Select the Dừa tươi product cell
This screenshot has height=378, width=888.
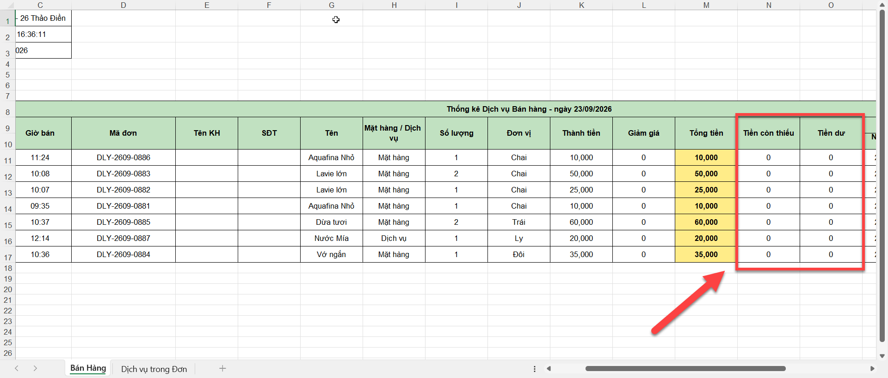point(332,222)
